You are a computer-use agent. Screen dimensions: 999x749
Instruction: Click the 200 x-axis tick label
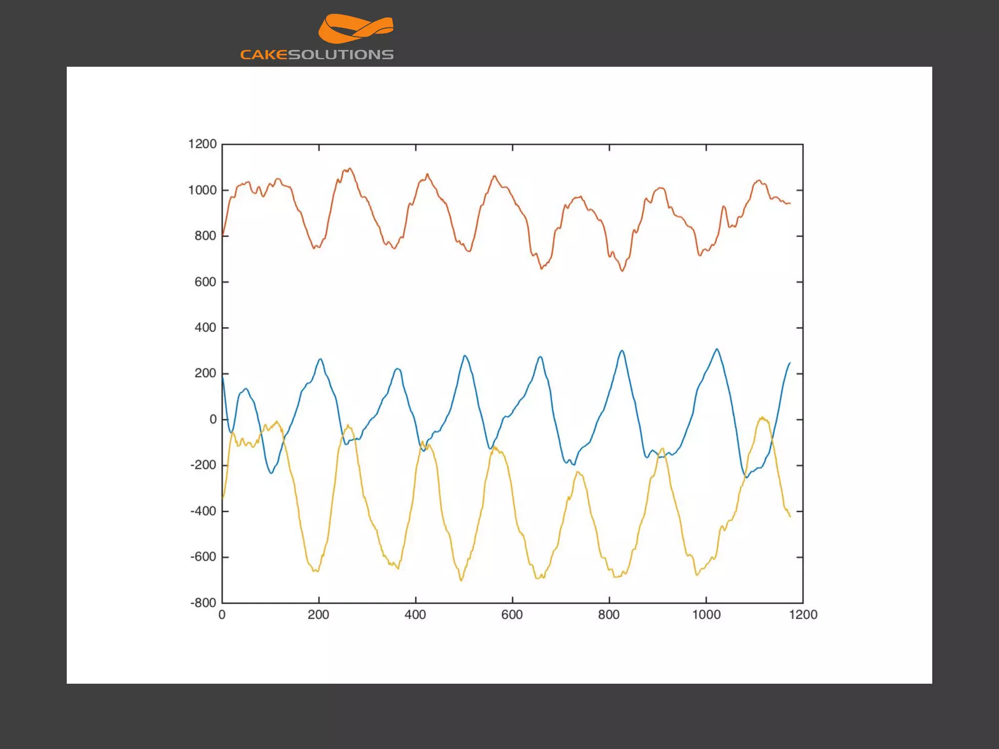point(319,615)
